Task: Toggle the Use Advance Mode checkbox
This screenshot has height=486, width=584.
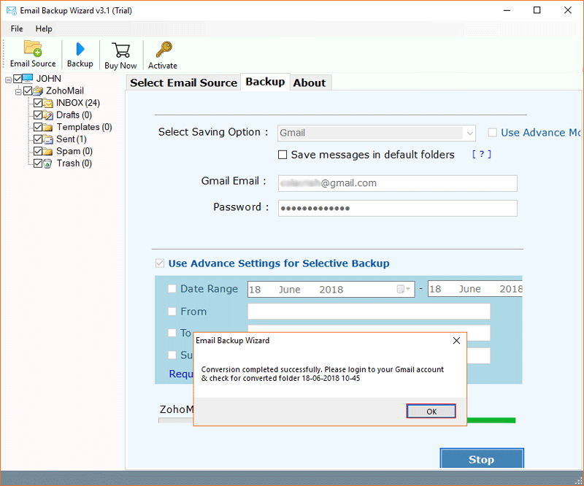Action: tap(492, 133)
